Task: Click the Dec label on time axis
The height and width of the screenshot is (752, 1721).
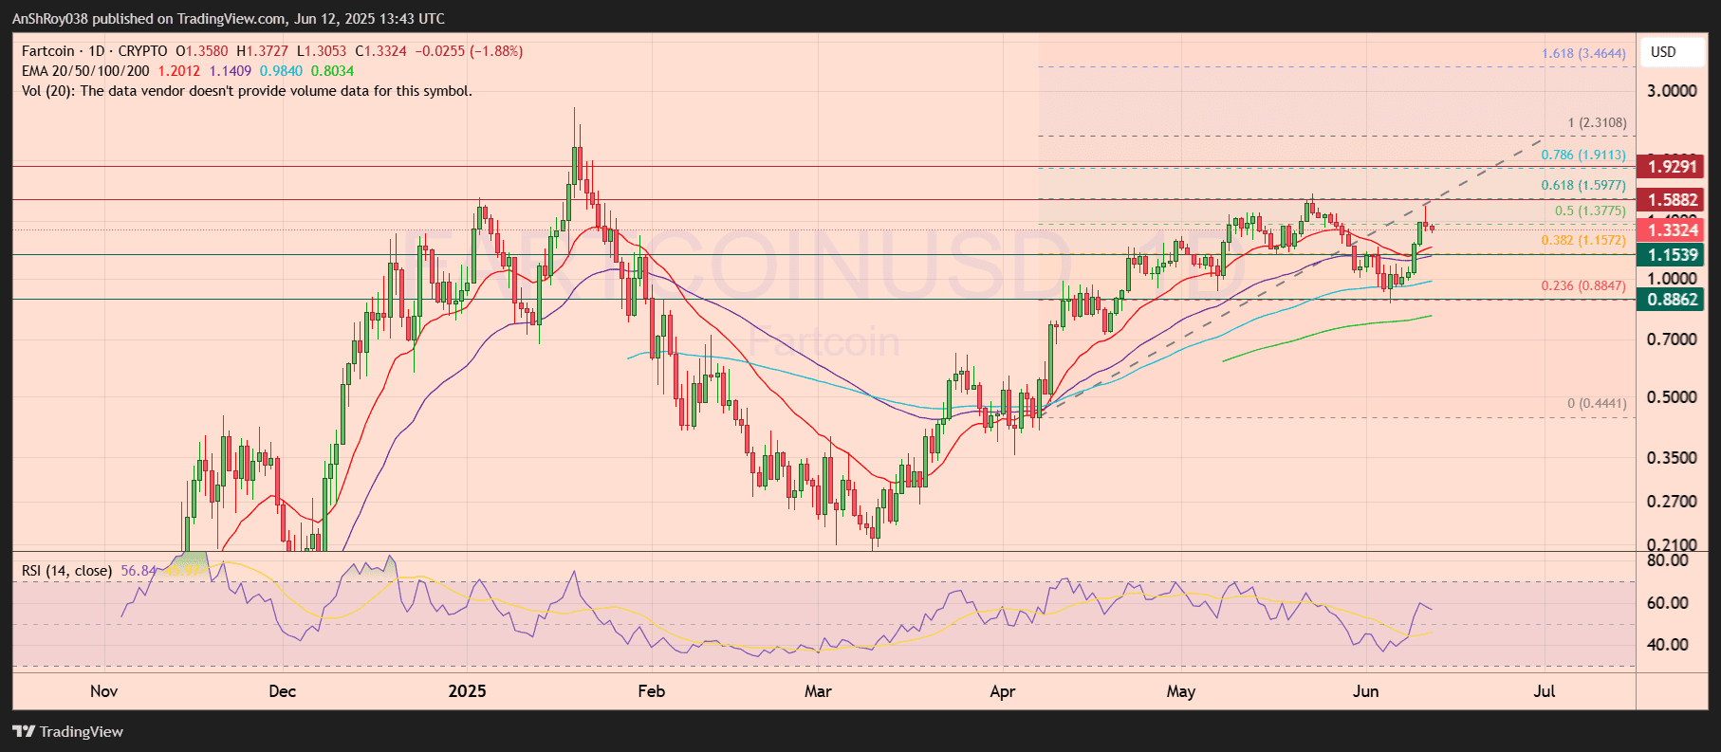Action: click(x=283, y=691)
